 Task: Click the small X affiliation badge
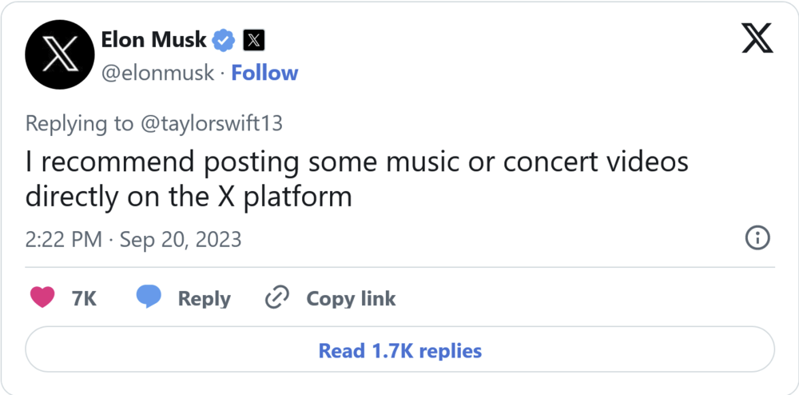pos(253,39)
